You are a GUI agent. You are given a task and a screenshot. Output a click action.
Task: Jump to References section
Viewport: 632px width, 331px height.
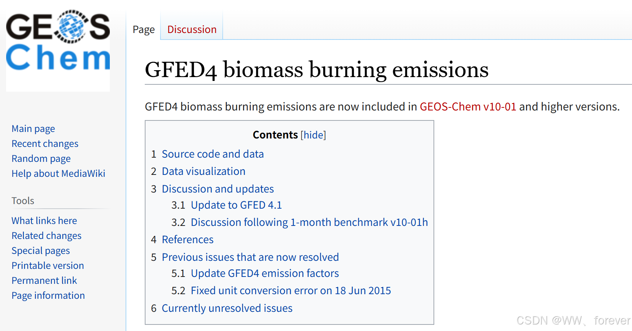click(x=187, y=240)
